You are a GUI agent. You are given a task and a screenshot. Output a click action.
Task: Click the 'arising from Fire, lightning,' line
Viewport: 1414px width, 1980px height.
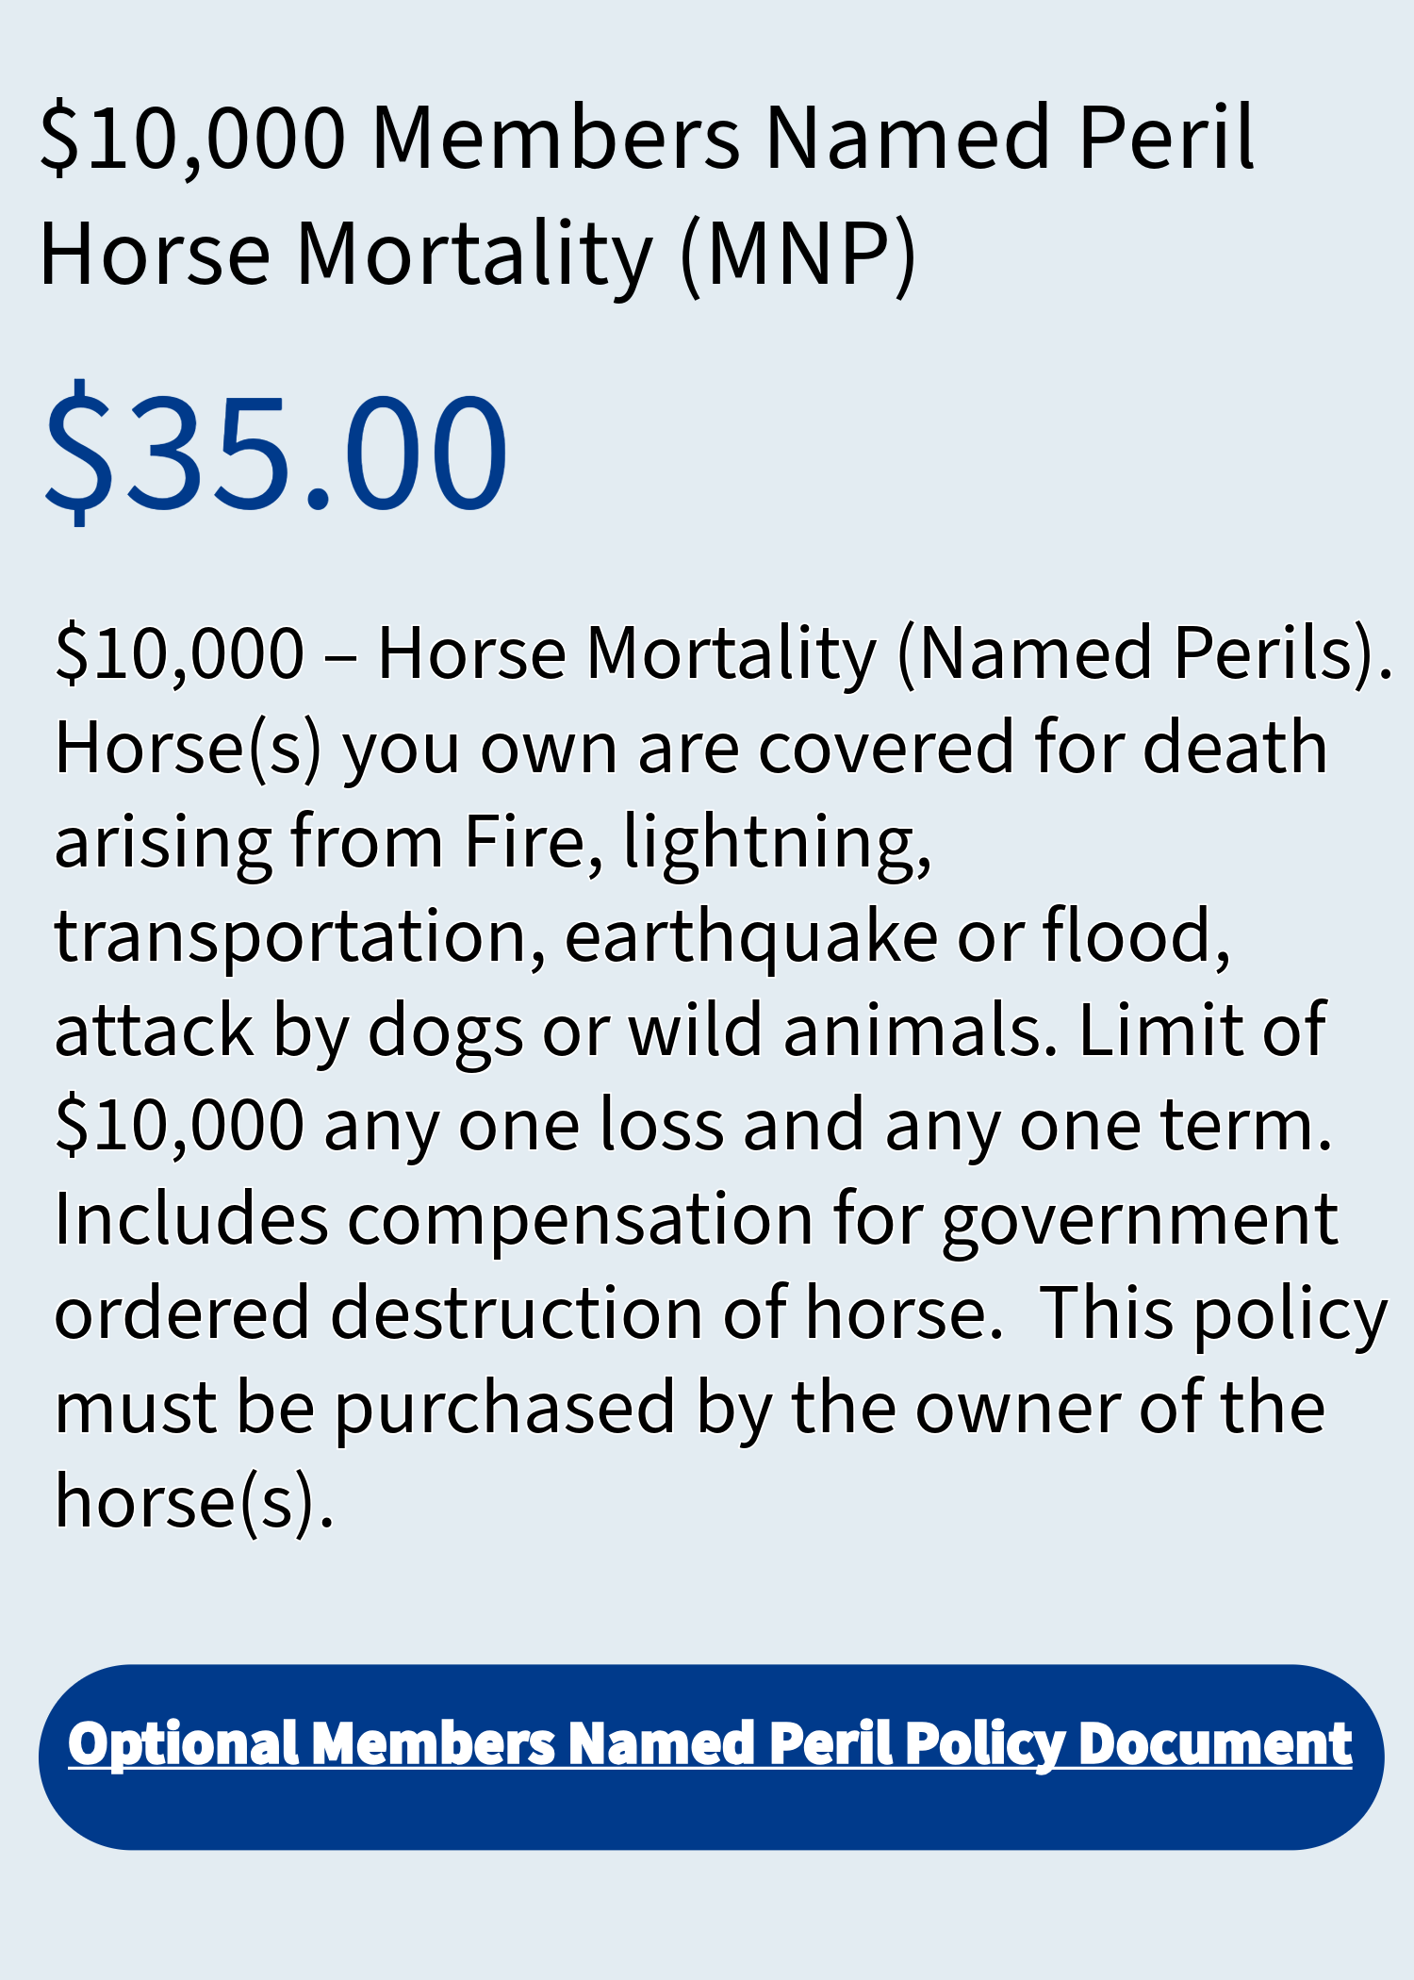493,844
